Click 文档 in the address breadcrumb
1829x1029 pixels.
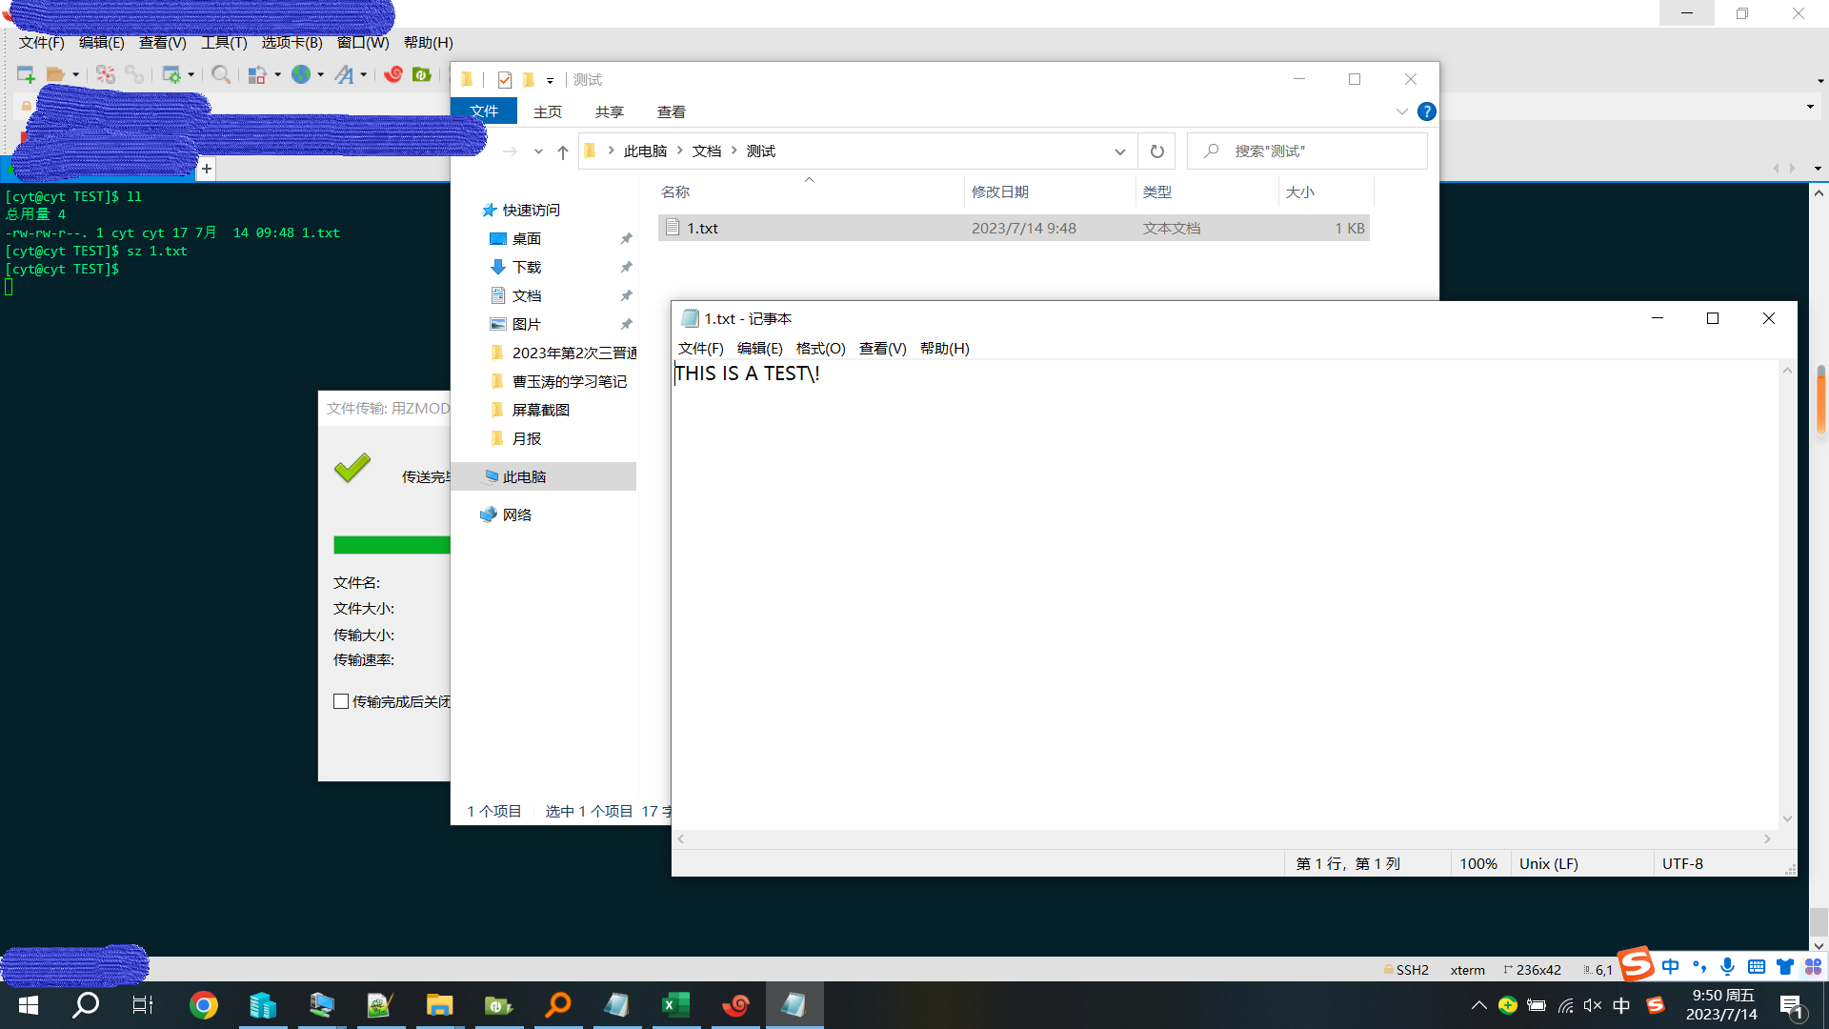pos(707,151)
